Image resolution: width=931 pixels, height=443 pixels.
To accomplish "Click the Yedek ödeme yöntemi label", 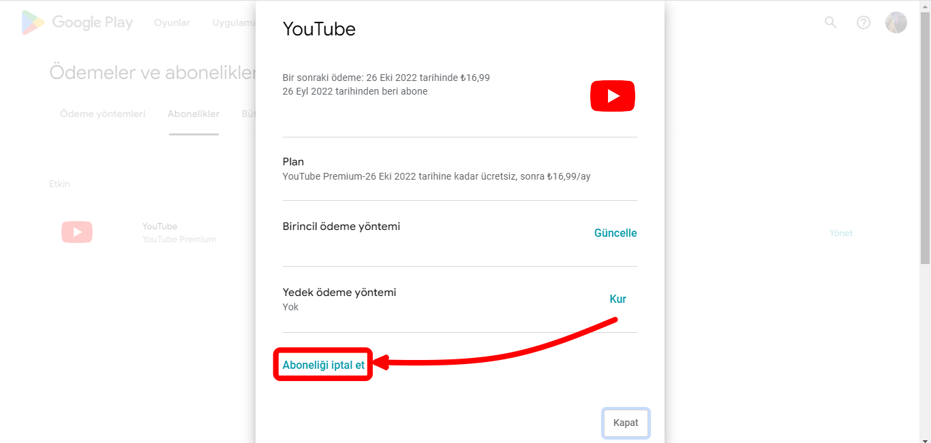I will (x=339, y=292).
